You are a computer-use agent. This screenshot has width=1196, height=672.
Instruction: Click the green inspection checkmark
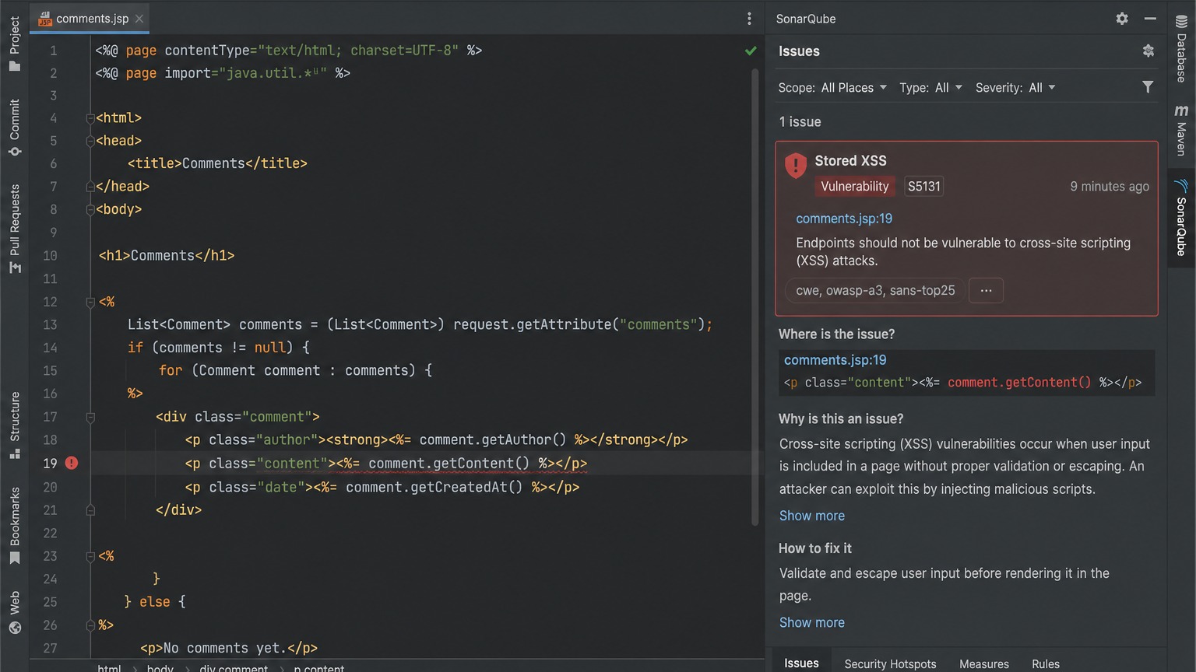tap(751, 51)
